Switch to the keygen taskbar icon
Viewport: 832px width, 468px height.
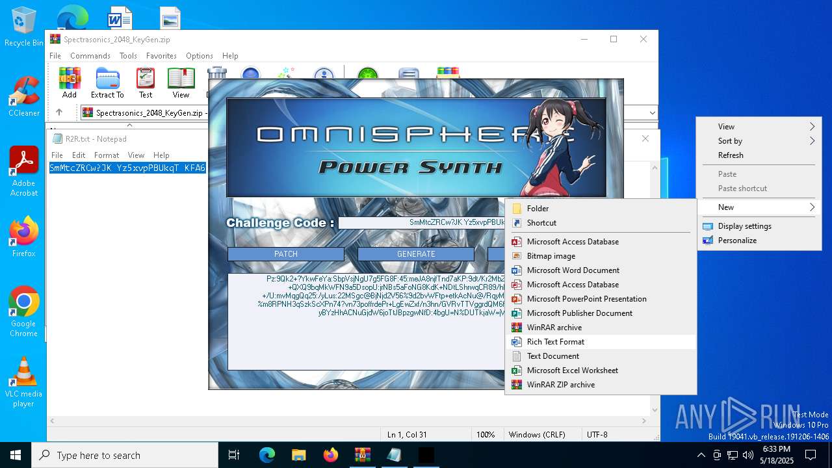[x=426, y=455]
